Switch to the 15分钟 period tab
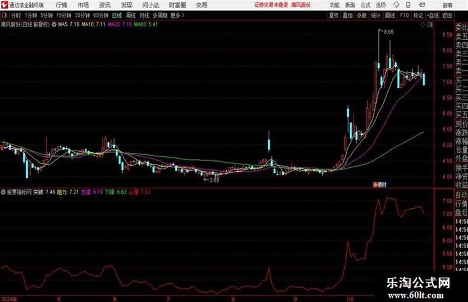The image size is (468, 302). pos(63,15)
